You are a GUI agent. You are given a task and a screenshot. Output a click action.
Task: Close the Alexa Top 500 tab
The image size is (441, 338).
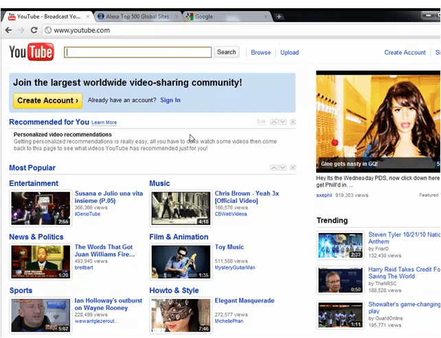(x=177, y=17)
